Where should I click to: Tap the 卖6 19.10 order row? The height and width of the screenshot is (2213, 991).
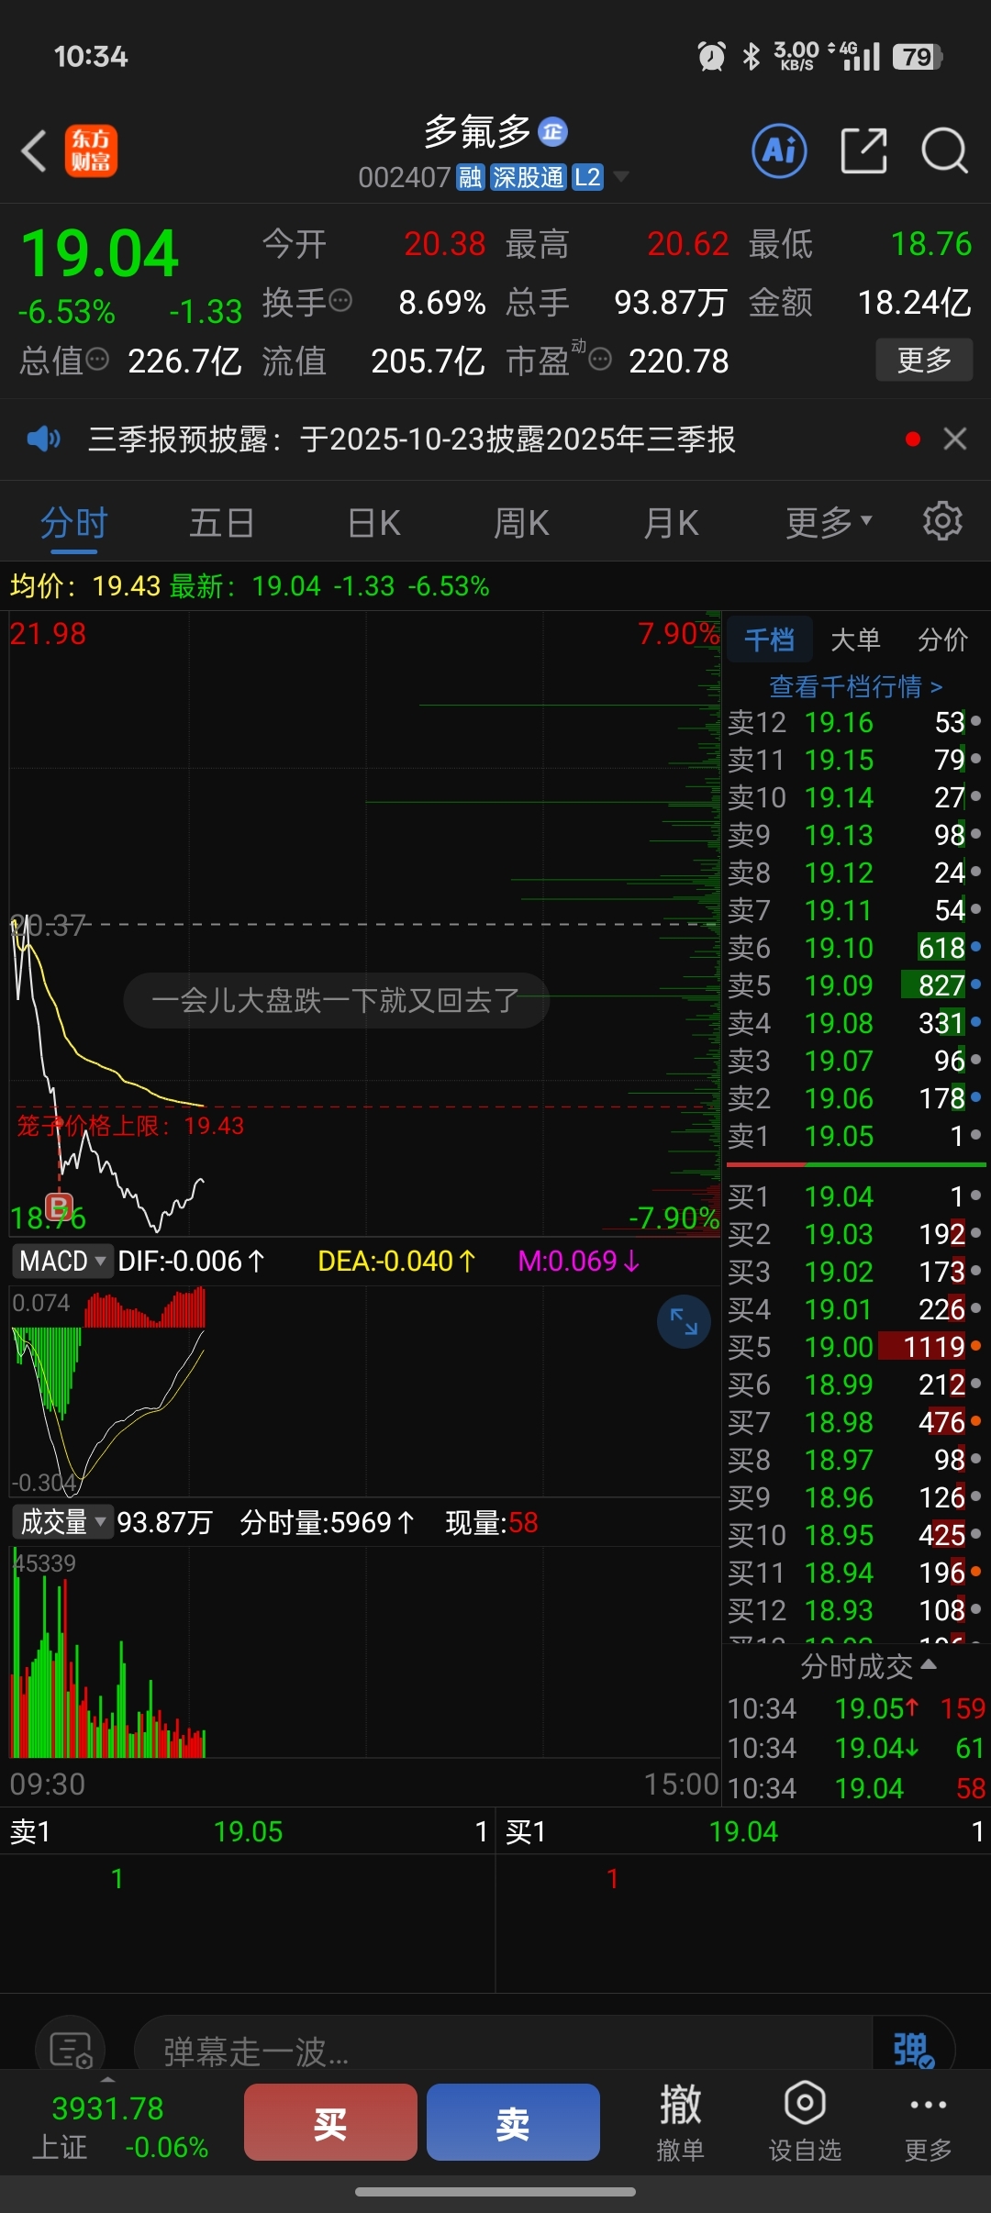pos(855,948)
